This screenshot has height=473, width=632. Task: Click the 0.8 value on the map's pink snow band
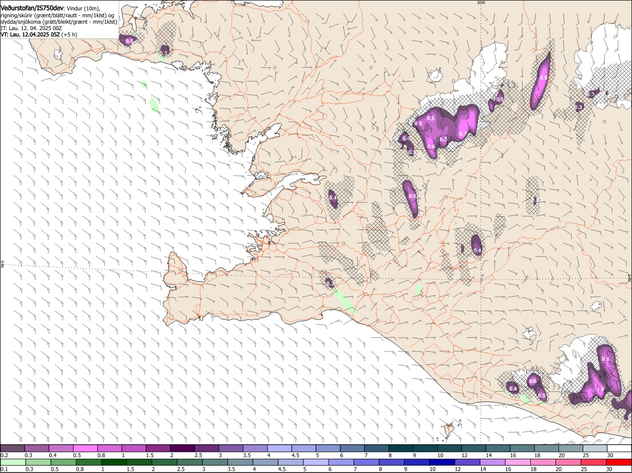544,78
